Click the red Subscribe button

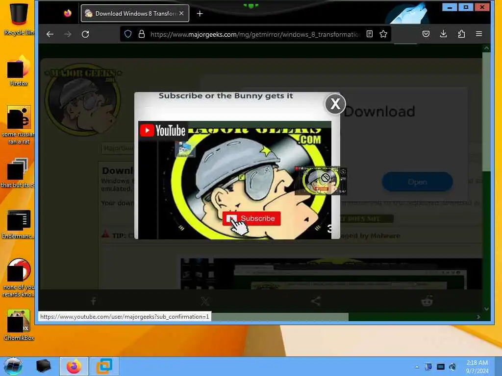[251, 218]
